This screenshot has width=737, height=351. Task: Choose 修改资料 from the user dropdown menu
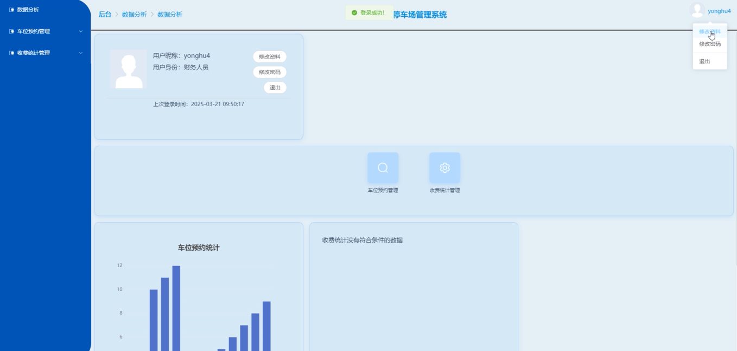[710, 32]
